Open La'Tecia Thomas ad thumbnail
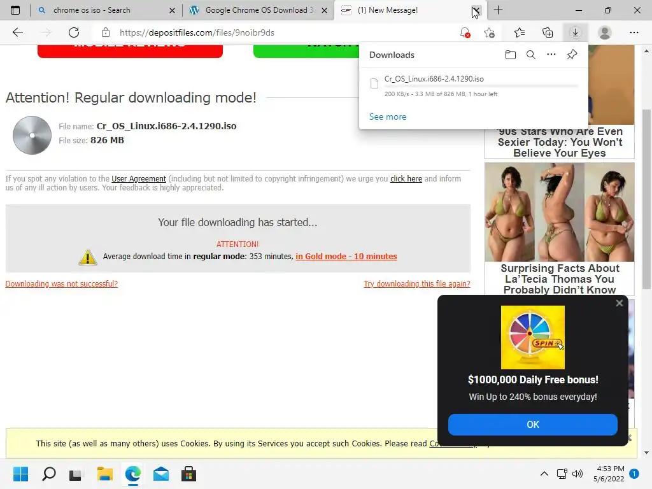The width and height of the screenshot is (652, 489). click(x=559, y=211)
